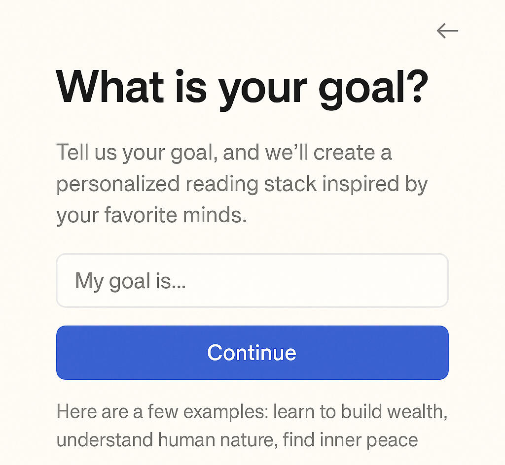This screenshot has height=465, width=505.
Task: Click the word "goal?" in the heading
Action: click(x=372, y=89)
